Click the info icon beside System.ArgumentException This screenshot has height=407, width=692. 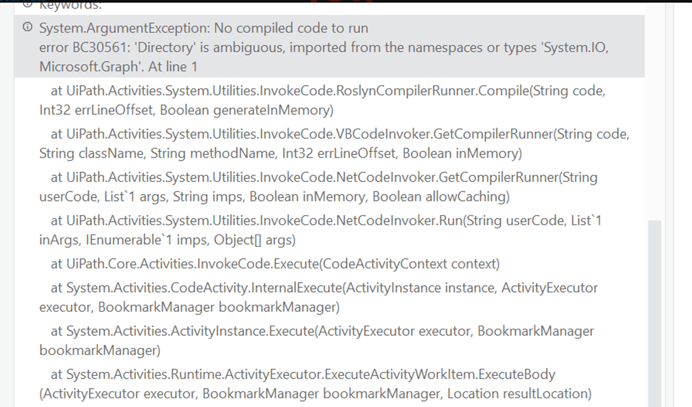point(27,28)
